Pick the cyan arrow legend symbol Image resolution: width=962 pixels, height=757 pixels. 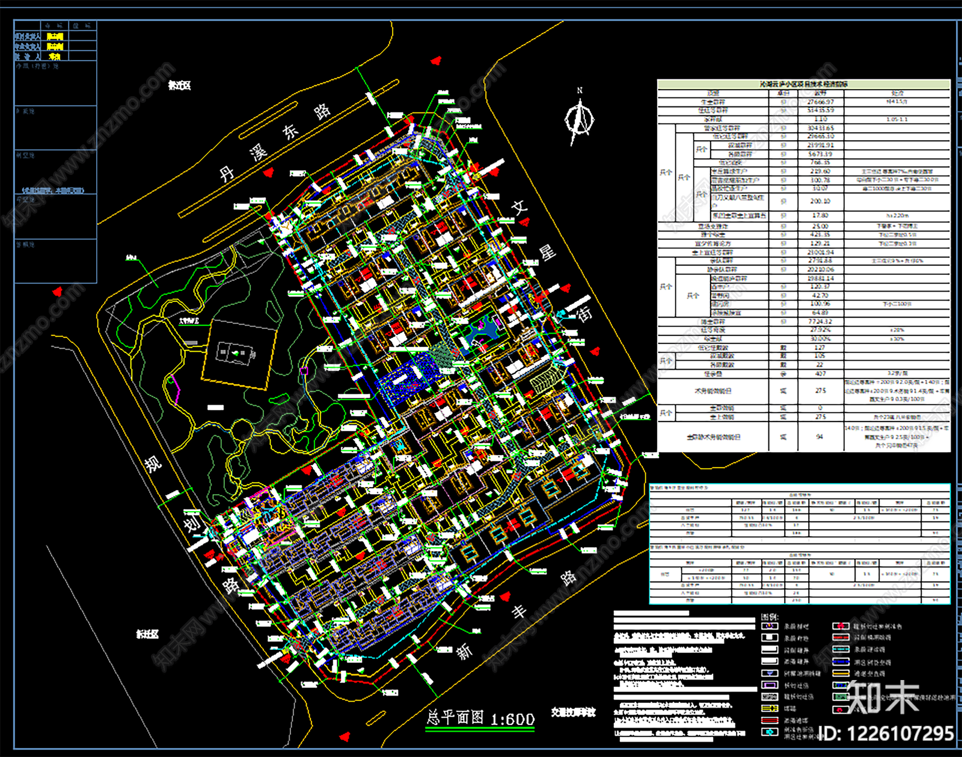770,732
